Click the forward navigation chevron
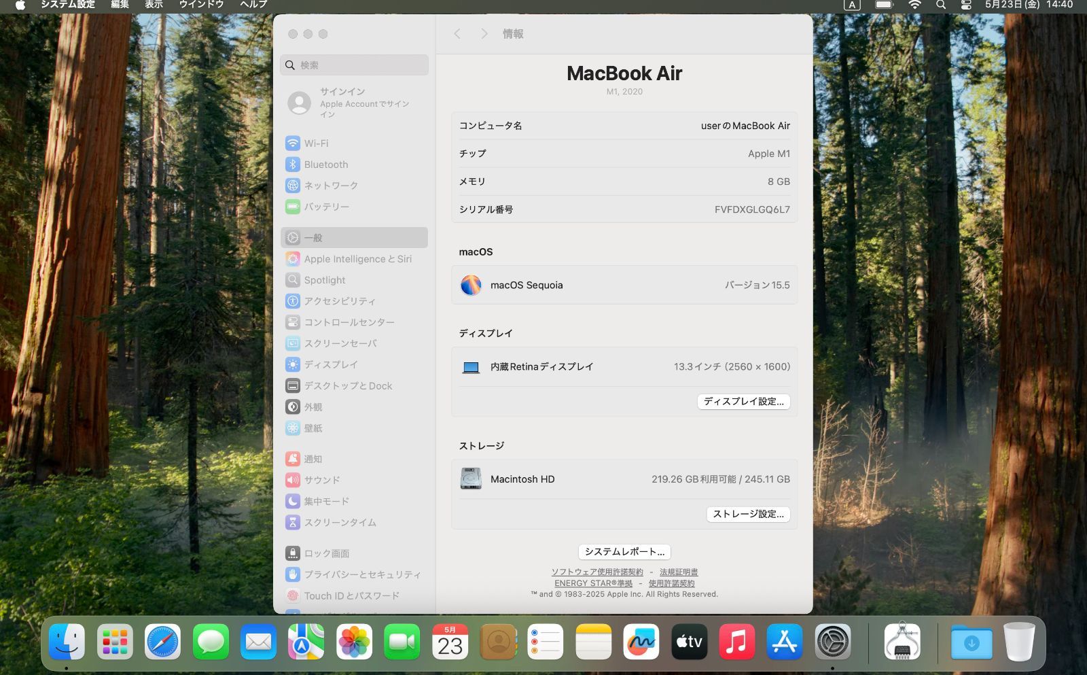 pos(484,34)
